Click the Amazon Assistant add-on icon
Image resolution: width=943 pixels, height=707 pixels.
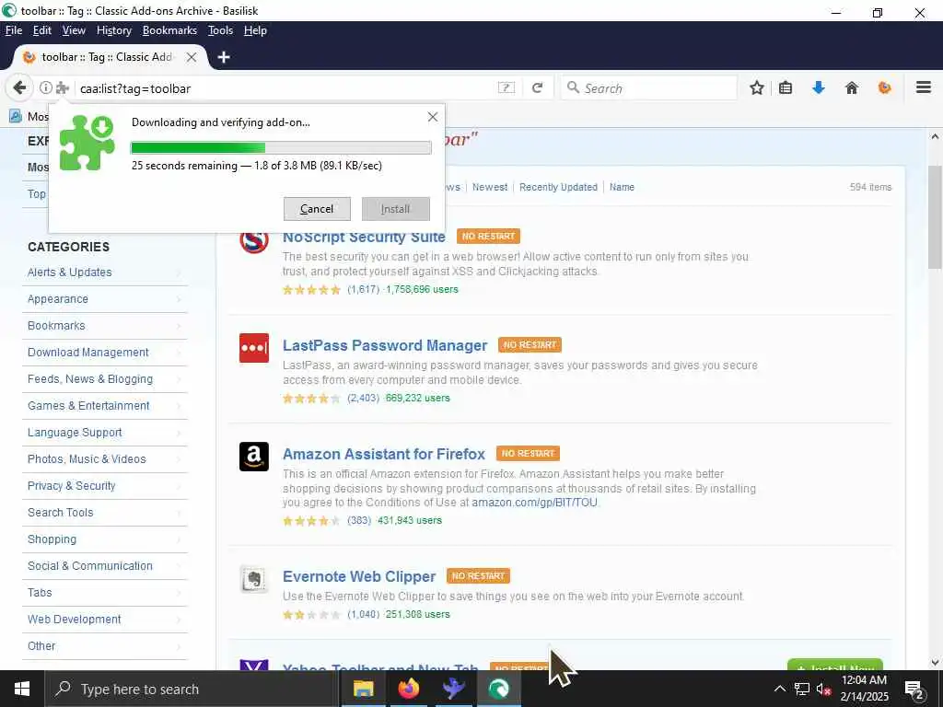(254, 457)
